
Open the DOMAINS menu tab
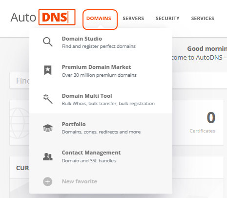(99, 19)
